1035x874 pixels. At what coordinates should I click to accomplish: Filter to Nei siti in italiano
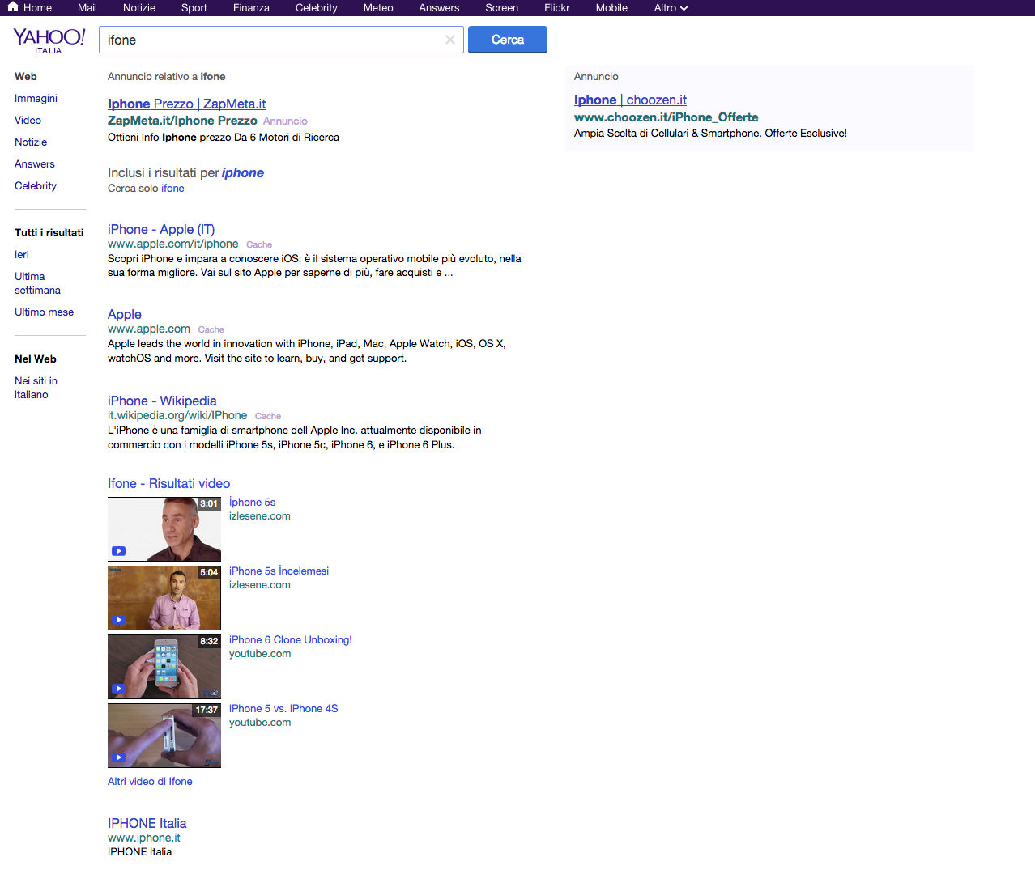coord(36,388)
